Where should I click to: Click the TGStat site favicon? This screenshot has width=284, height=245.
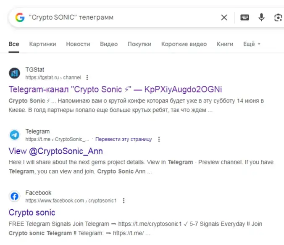click(x=14, y=73)
